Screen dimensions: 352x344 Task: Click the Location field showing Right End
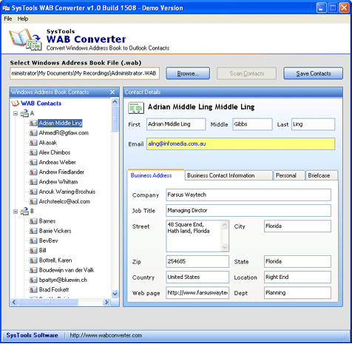pos(297,277)
